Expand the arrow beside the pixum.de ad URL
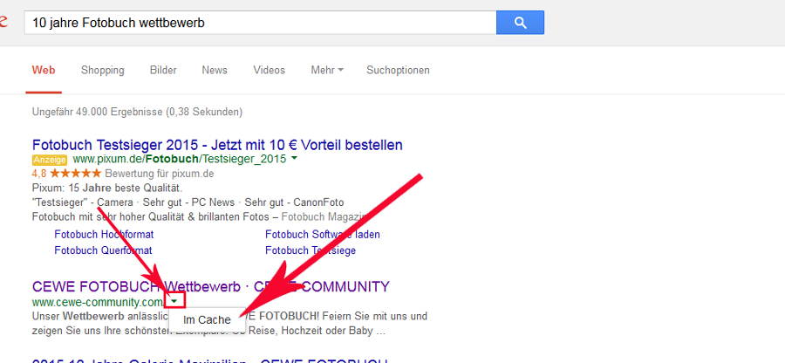 click(295, 159)
